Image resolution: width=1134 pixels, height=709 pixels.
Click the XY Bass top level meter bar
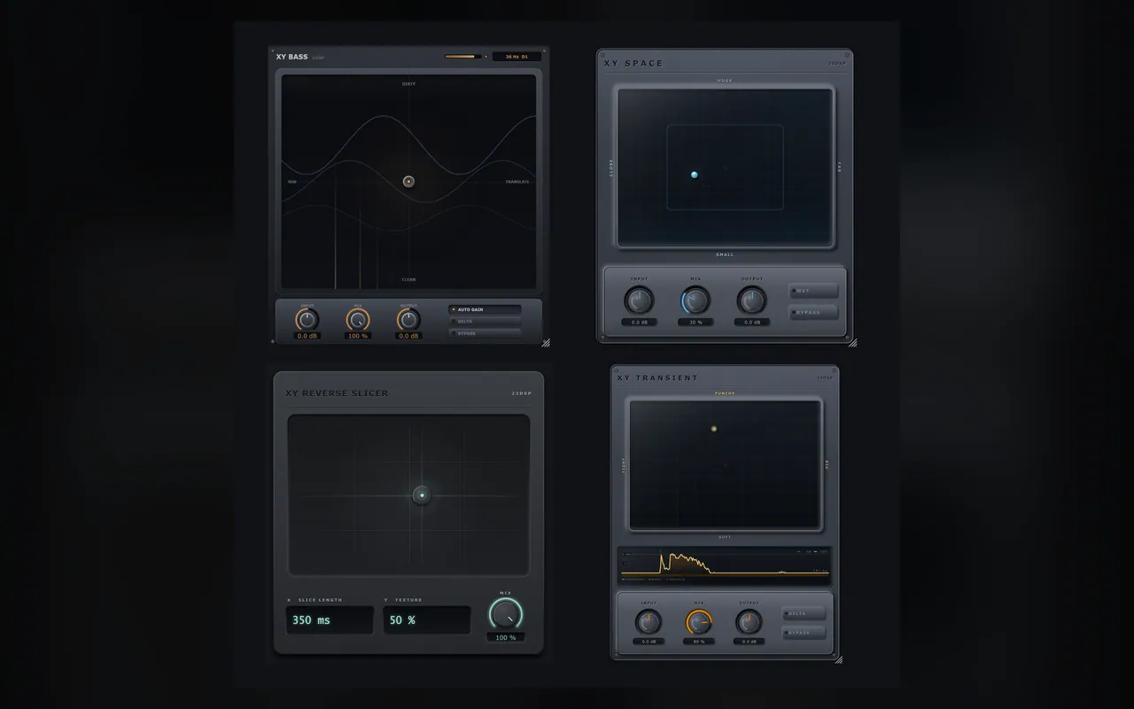462,57
